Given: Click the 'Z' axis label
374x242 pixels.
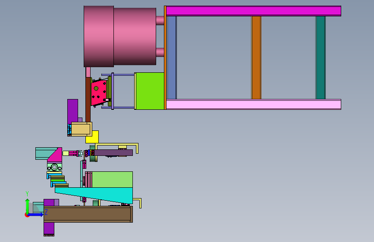Looking at the screenshot, I should tap(46, 212).
